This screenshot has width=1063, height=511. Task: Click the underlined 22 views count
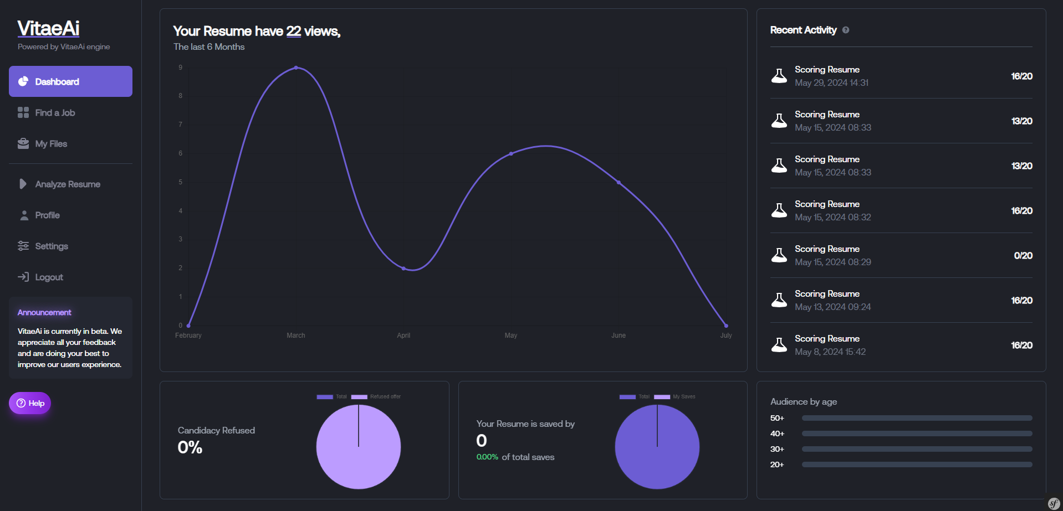coord(294,31)
